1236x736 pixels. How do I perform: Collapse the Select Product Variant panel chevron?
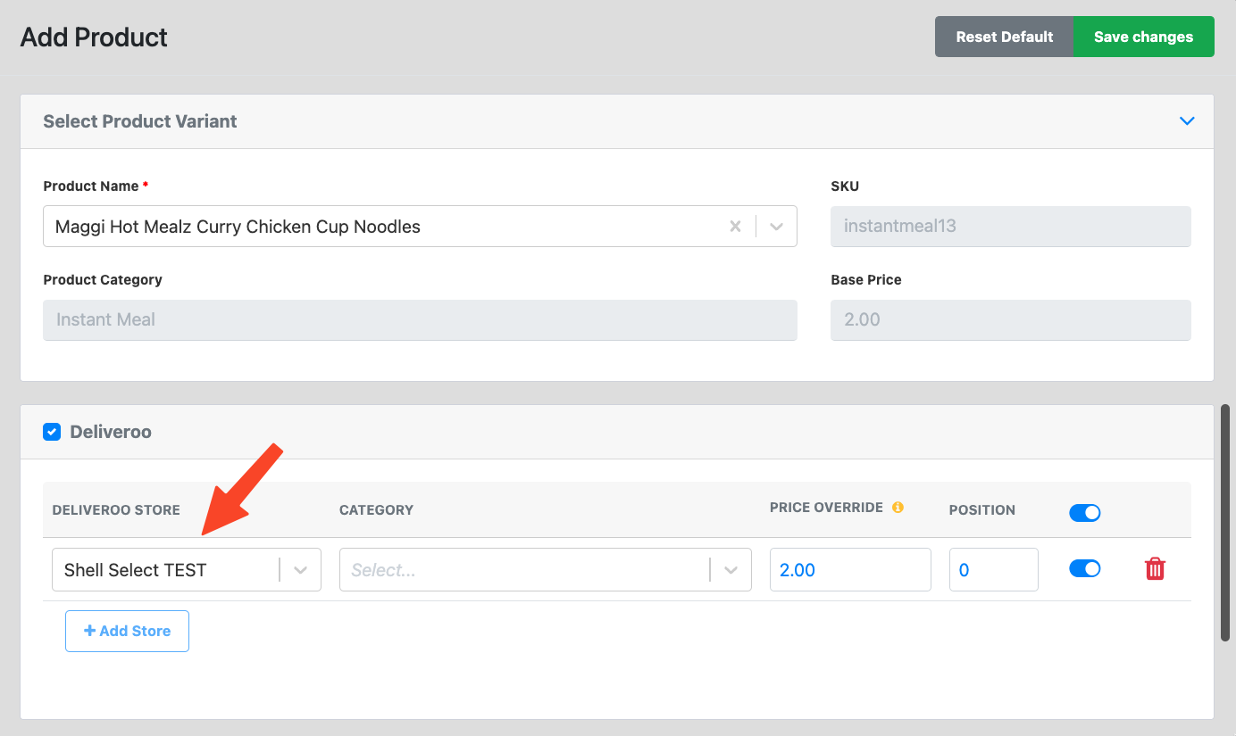(1187, 121)
